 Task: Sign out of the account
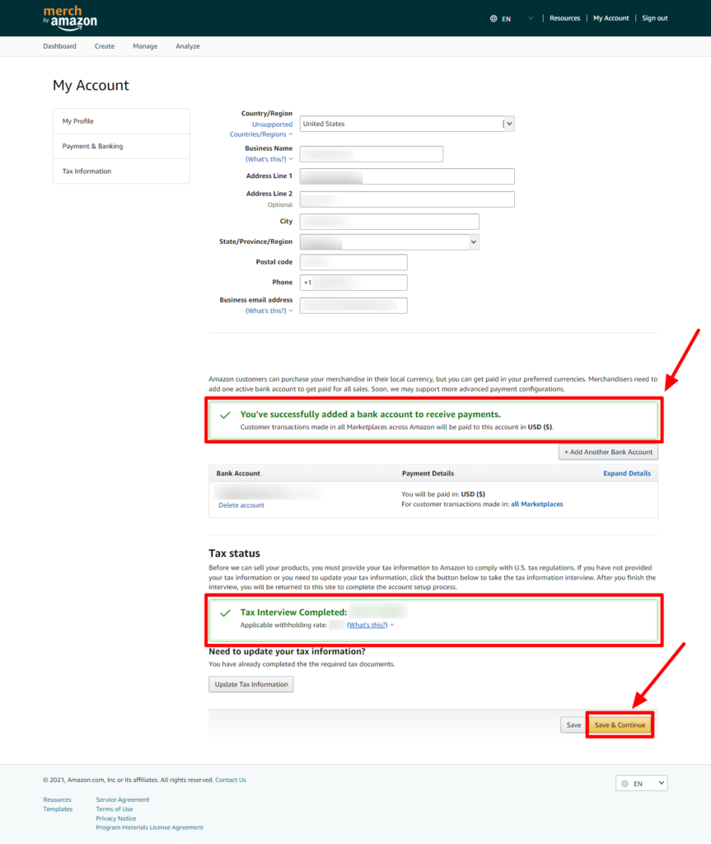click(654, 18)
